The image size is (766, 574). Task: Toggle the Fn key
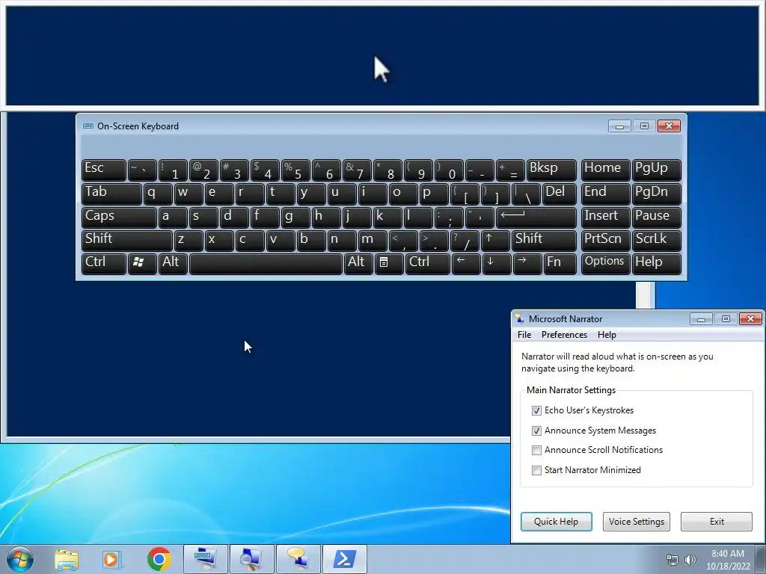pos(560,264)
